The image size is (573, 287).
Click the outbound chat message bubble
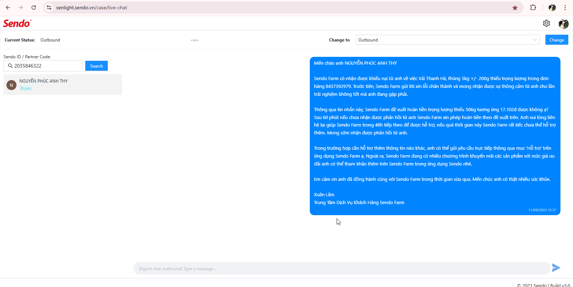click(435, 136)
